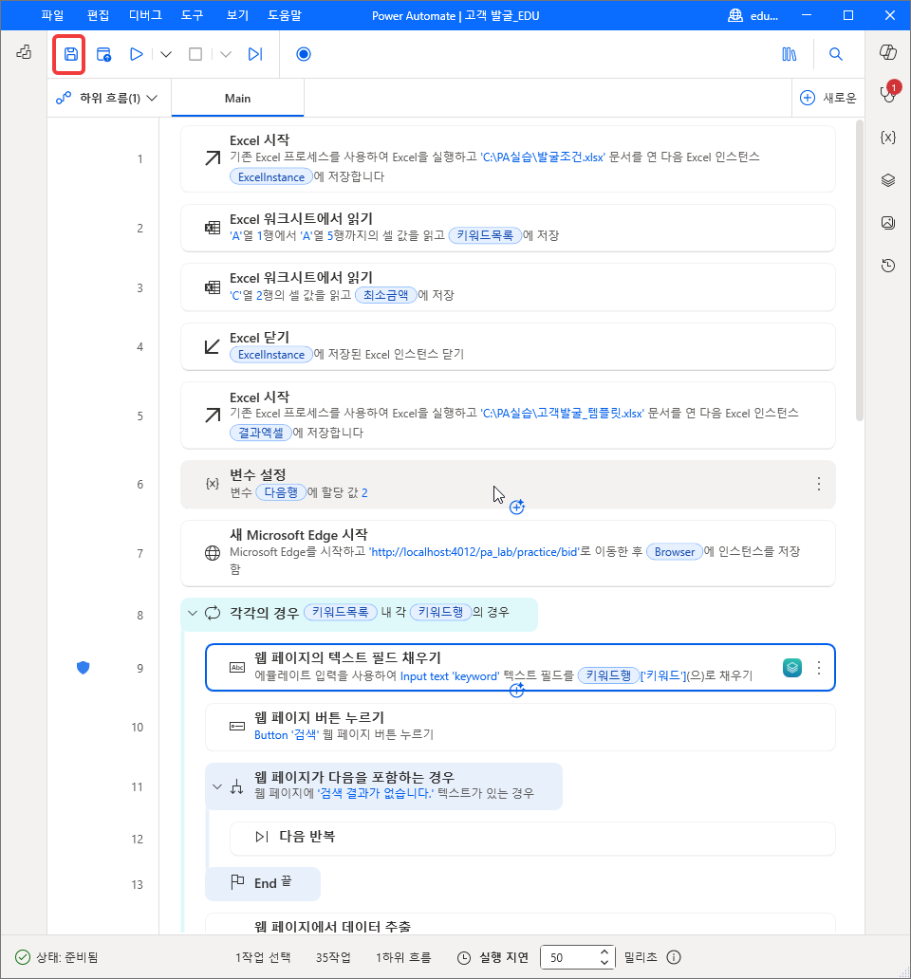Open the 도움말 menu
The height and width of the screenshot is (979, 911).
(285, 15)
